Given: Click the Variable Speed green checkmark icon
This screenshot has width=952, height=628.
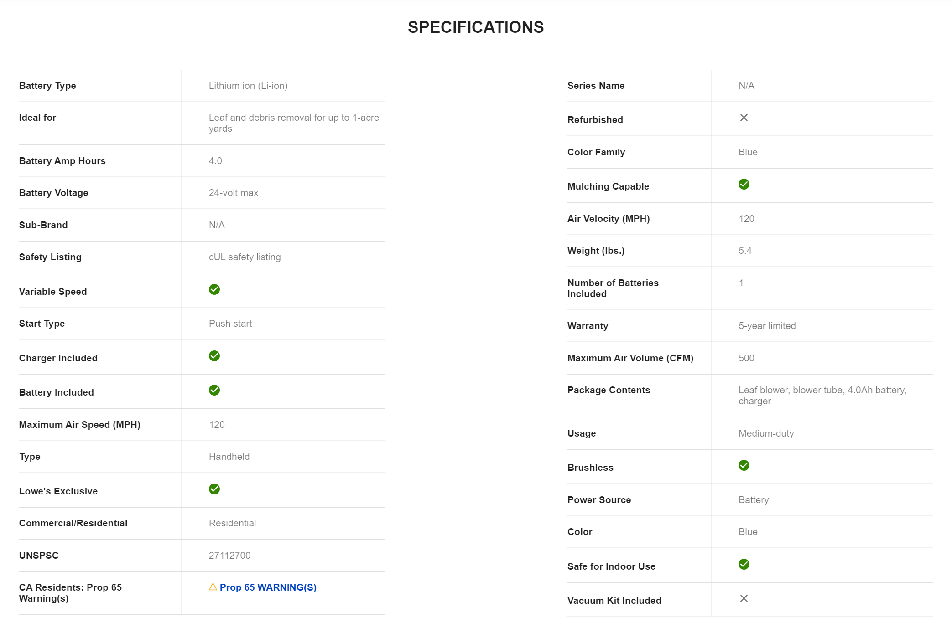Looking at the screenshot, I should [x=214, y=290].
